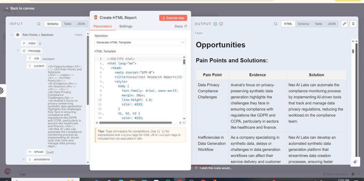Click 'I wish this node would...' link
The image size is (364, 181).
point(216,168)
